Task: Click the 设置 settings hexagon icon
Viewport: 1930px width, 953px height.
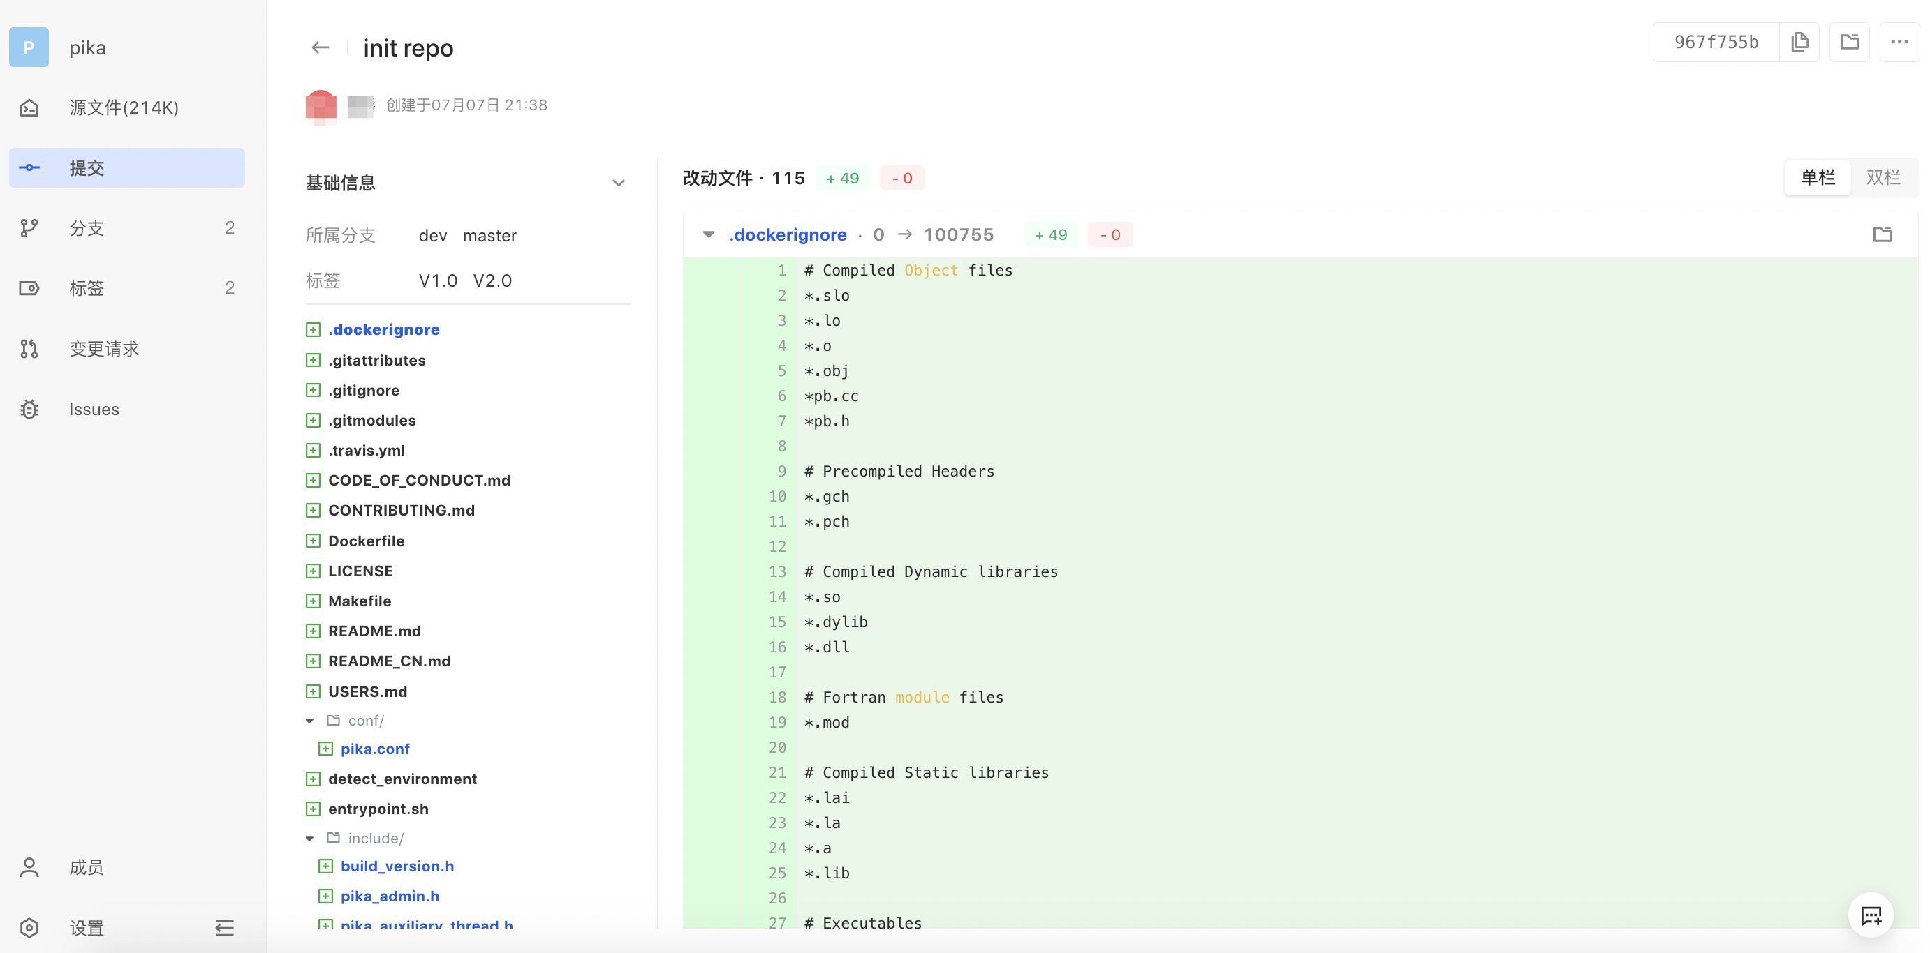Action: [29, 928]
